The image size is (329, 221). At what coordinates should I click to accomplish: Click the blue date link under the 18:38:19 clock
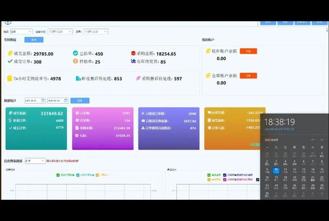point(279,129)
